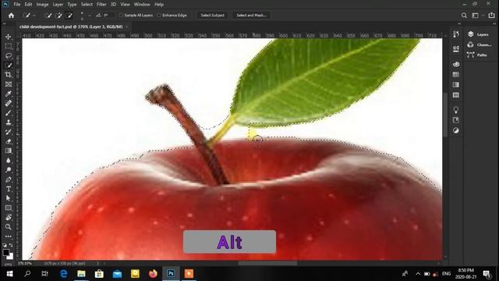Open the File menu
499x281 pixels.
[x=17, y=5]
